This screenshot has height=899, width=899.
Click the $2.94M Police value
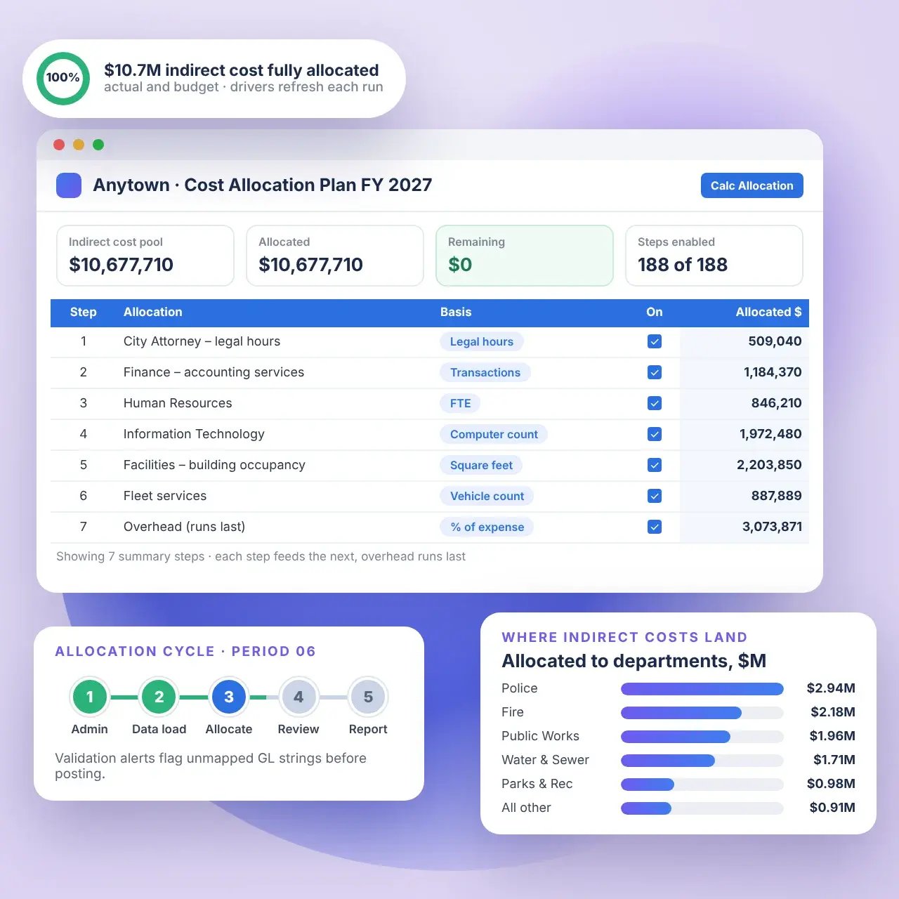point(831,688)
